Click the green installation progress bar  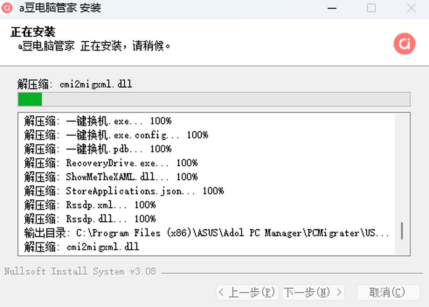click(x=214, y=99)
